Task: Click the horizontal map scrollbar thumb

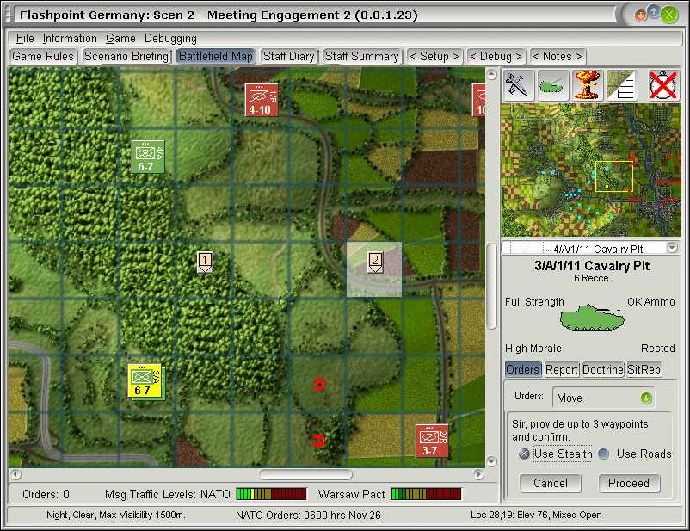Action: click(x=305, y=475)
